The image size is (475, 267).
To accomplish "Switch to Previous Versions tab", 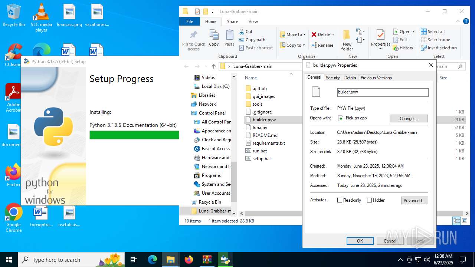I will point(376,78).
